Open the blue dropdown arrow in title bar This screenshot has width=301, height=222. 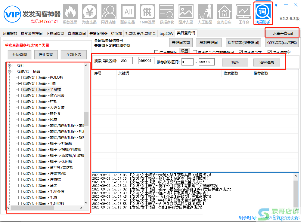click(276, 5)
